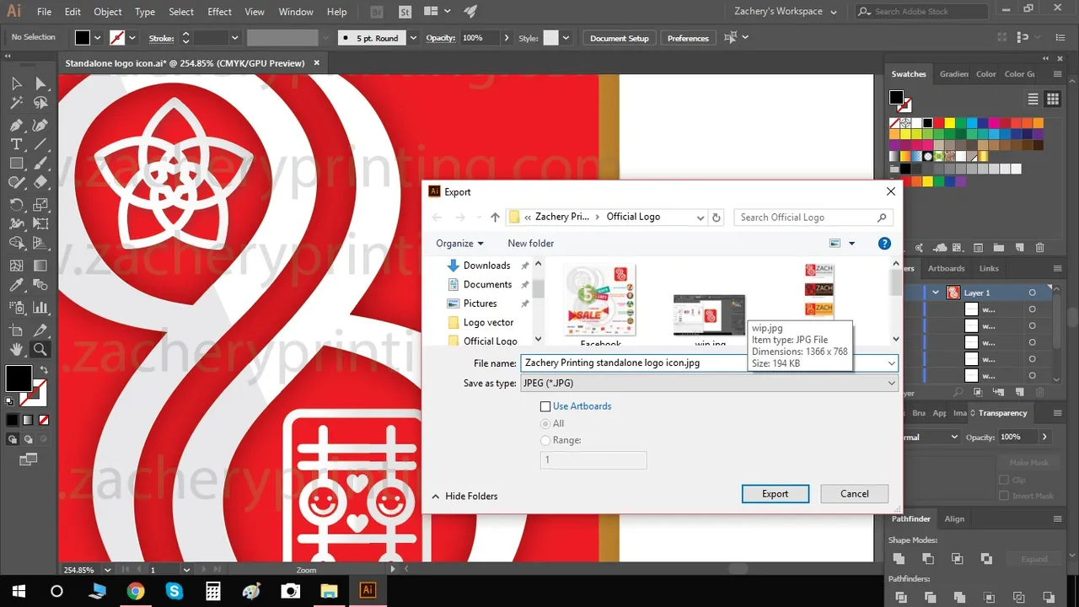The width and height of the screenshot is (1079, 607).
Task: Select the Line Segment tool
Action: point(40,144)
